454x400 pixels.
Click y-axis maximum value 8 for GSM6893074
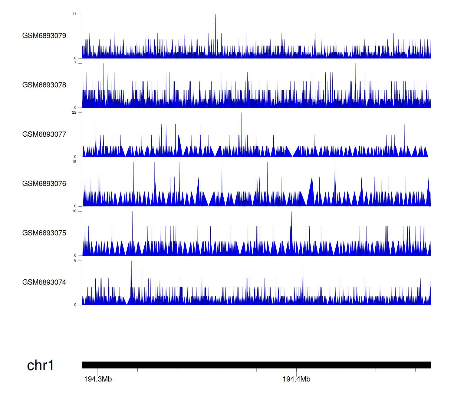coord(75,261)
